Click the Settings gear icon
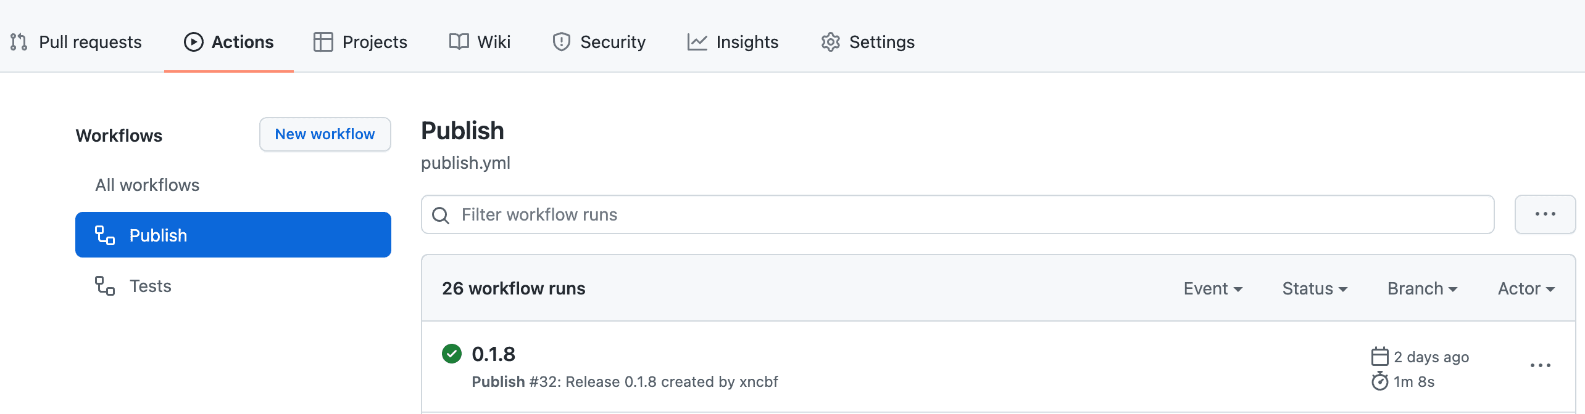Image resolution: width=1585 pixels, height=414 pixels. tap(831, 42)
